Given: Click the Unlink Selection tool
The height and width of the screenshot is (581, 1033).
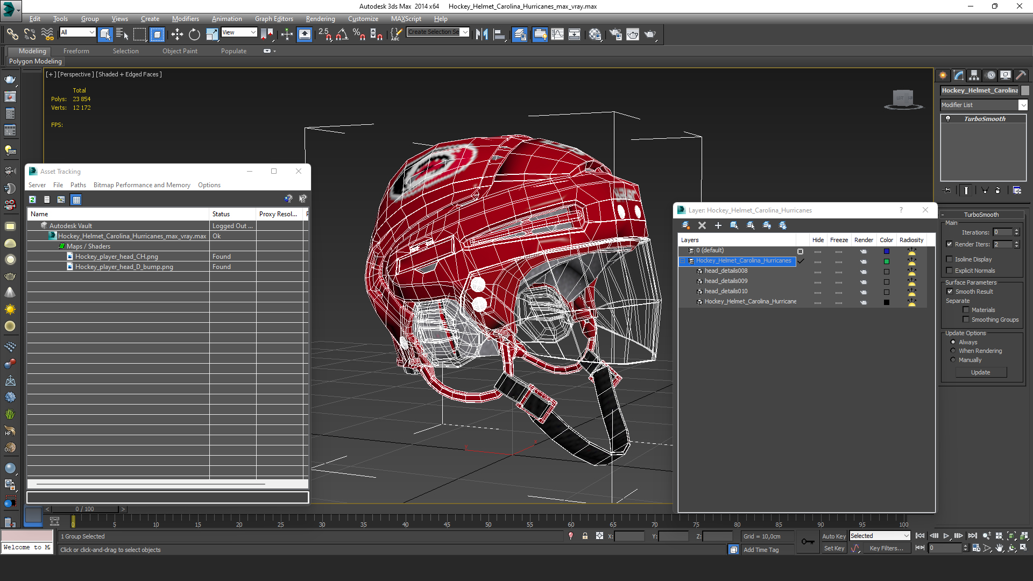Looking at the screenshot, I should (30, 34).
